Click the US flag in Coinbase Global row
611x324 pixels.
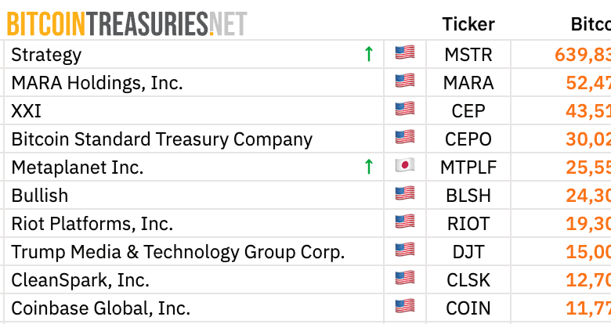pos(405,306)
